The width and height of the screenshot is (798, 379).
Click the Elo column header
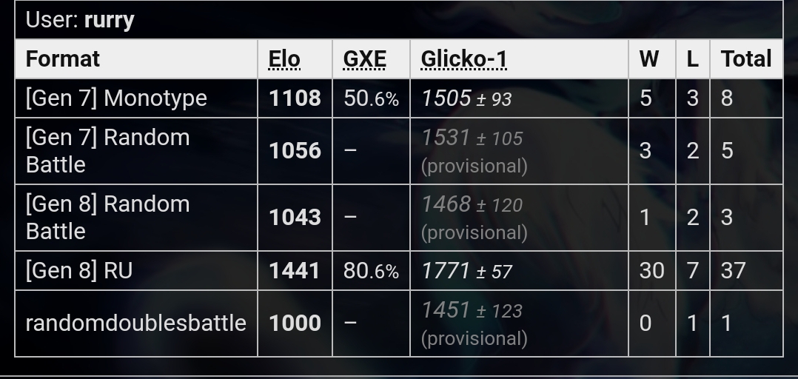click(284, 59)
